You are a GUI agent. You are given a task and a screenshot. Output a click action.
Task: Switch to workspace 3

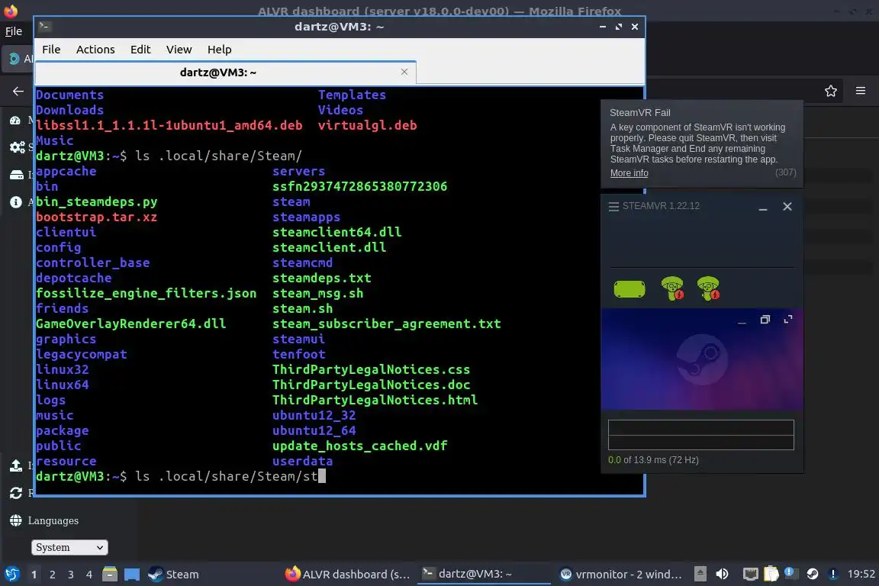(71, 575)
